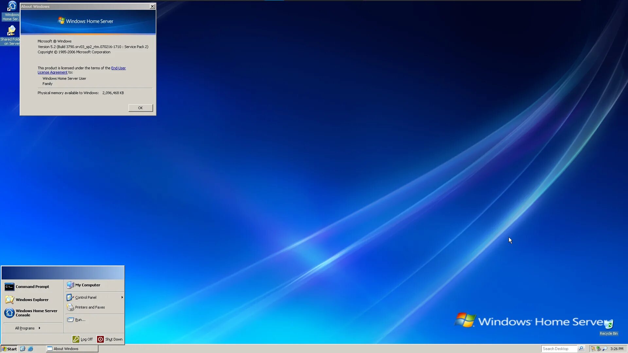
Task: Select the About Windows taskbar entry
Action: (x=71, y=349)
